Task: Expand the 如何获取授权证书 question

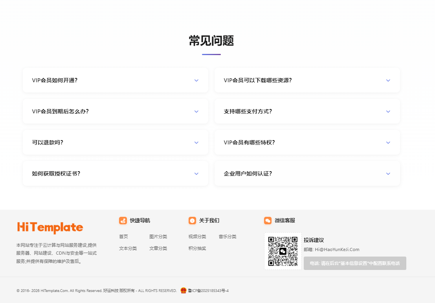Action: coord(116,173)
